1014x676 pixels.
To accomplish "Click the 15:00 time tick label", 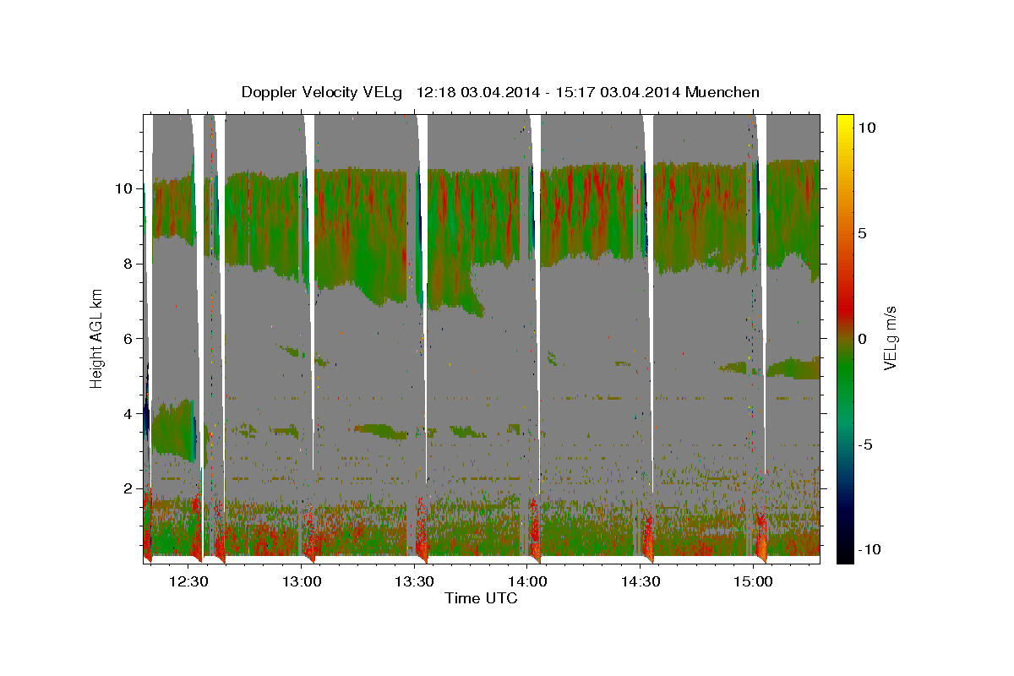I will (x=754, y=581).
